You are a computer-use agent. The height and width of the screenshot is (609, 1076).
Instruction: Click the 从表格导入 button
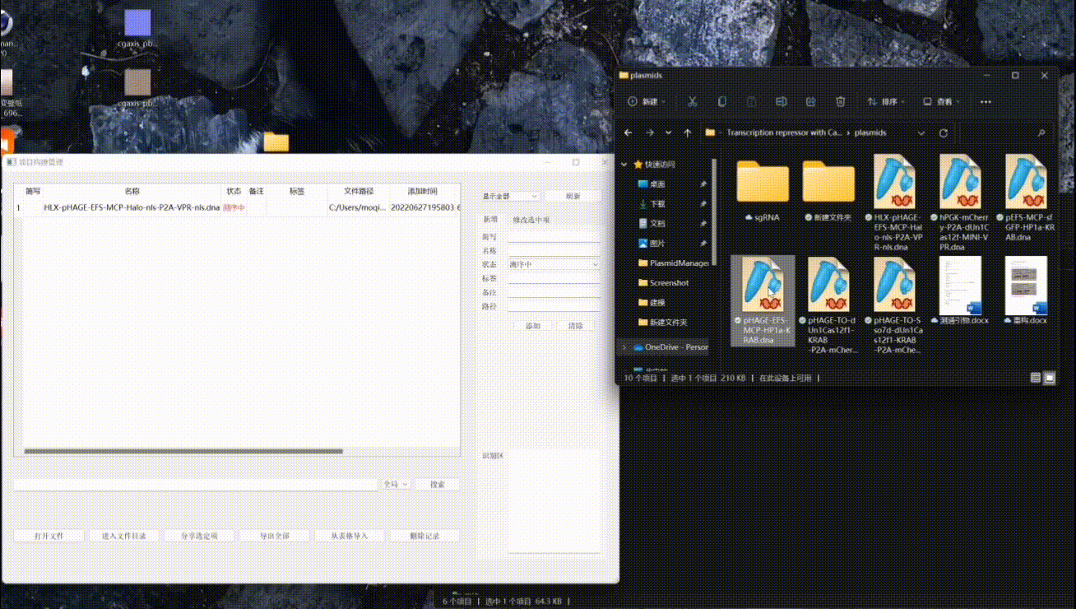[x=350, y=536]
